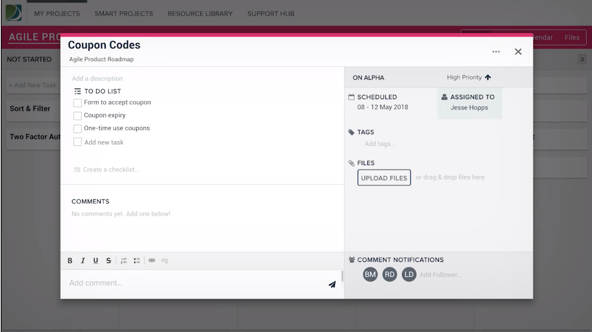Click the UPLOAD FILES button
The width and height of the screenshot is (592, 332).
click(x=384, y=178)
